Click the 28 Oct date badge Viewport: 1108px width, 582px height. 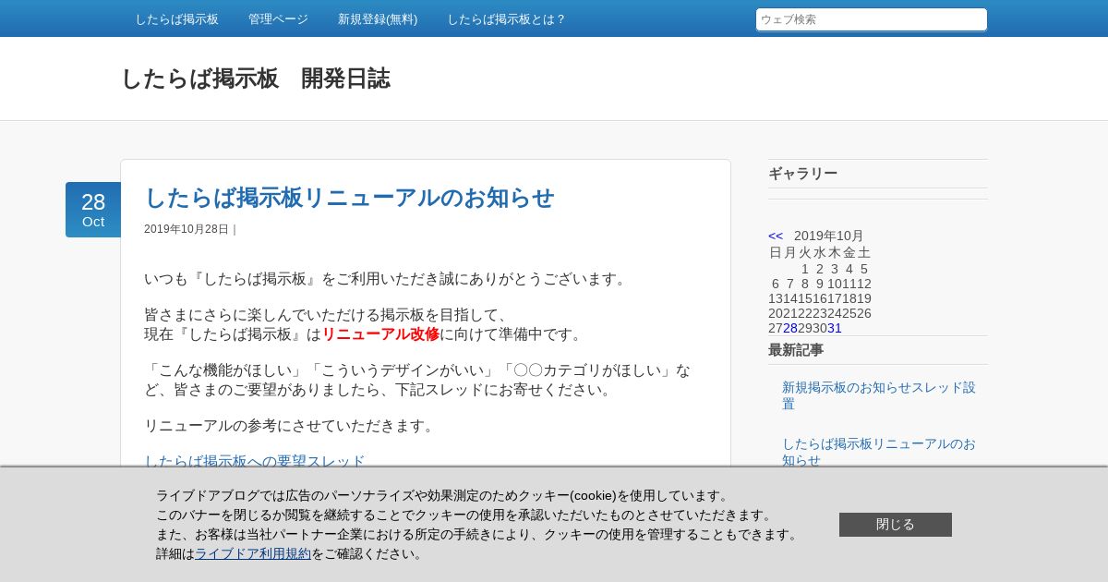93,210
